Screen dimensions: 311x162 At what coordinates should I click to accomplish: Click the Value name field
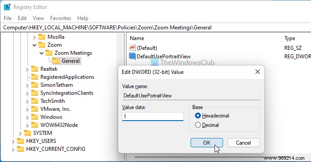191,96
